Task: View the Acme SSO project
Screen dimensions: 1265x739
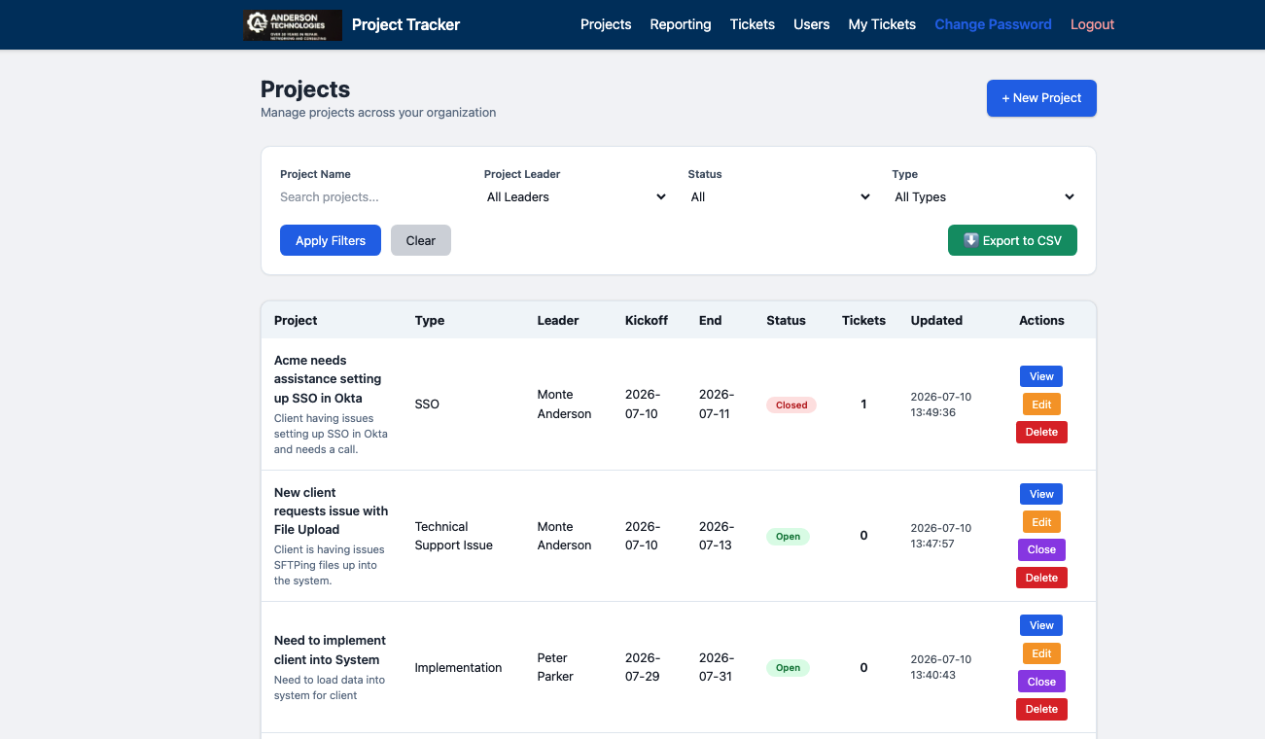Action: tap(1041, 376)
